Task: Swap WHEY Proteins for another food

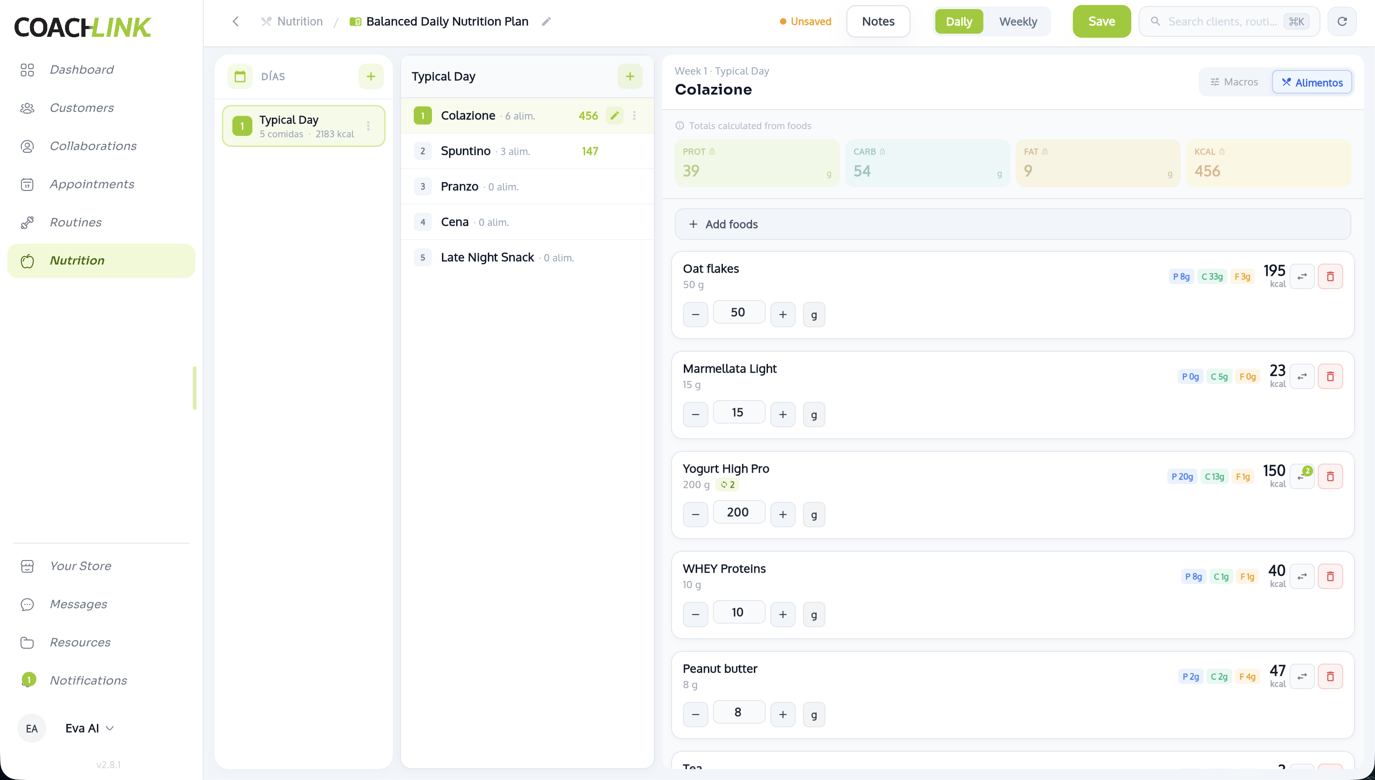Action: point(1302,576)
